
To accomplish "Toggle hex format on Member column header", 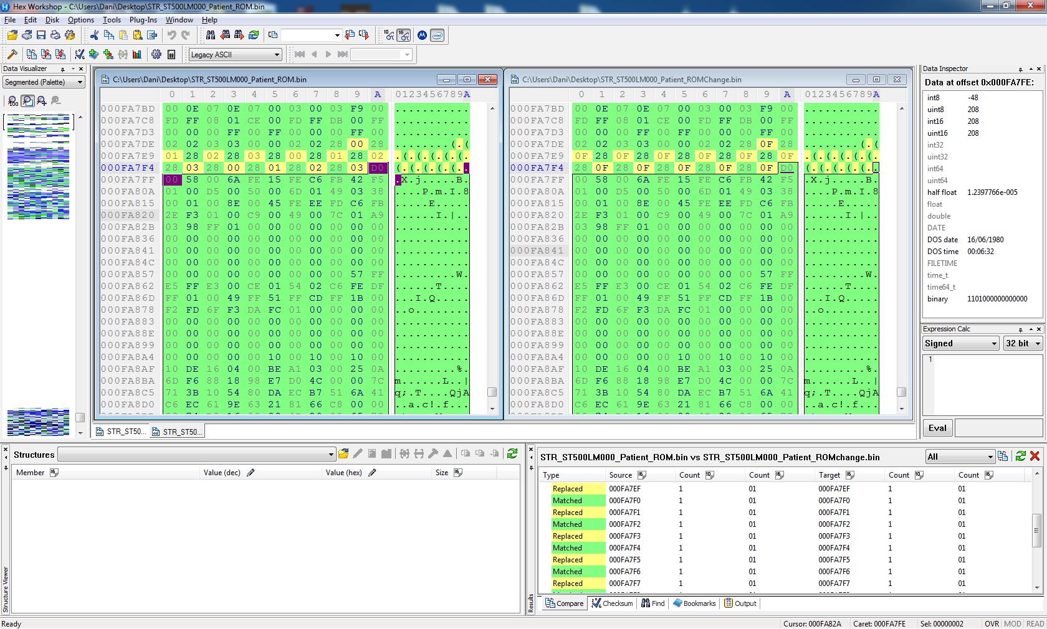I will 54,473.
